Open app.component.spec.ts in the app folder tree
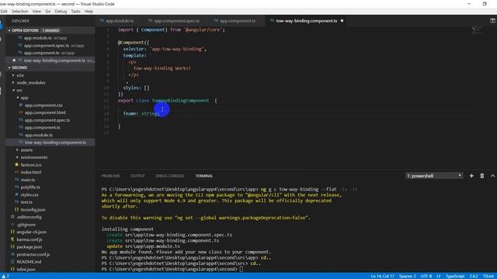The height and width of the screenshot is (279, 497). coord(47,120)
